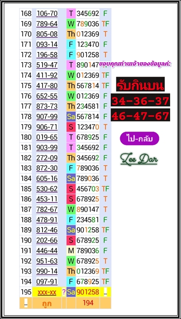Click the purple ไป-กลับ button
The height and width of the screenshot is (319, 181).
pyautogui.click(x=140, y=139)
